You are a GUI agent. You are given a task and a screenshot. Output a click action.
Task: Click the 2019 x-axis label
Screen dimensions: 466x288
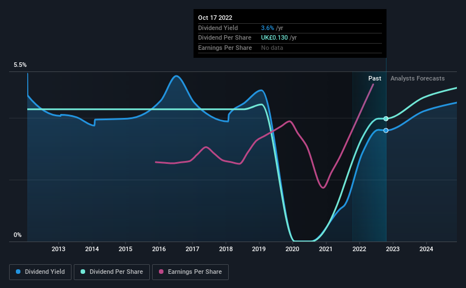(259, 249)
